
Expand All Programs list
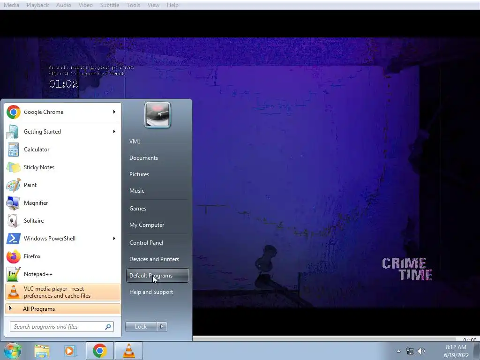click(x=63, y=309)
